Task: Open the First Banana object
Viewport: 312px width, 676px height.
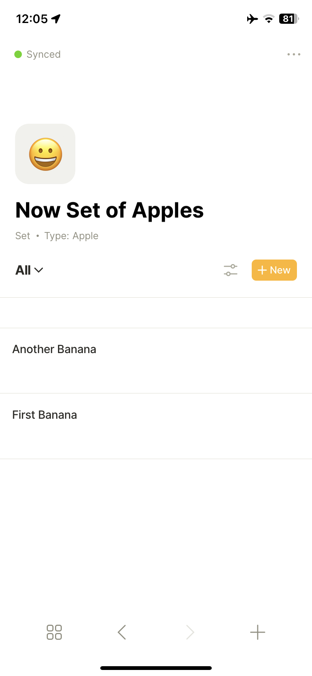Action: 45,415
